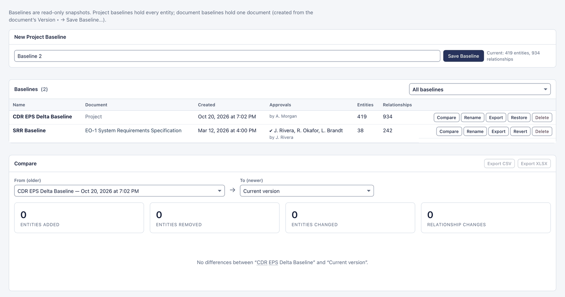
Task: Rename the SRR Baseline
Action: 475,131
